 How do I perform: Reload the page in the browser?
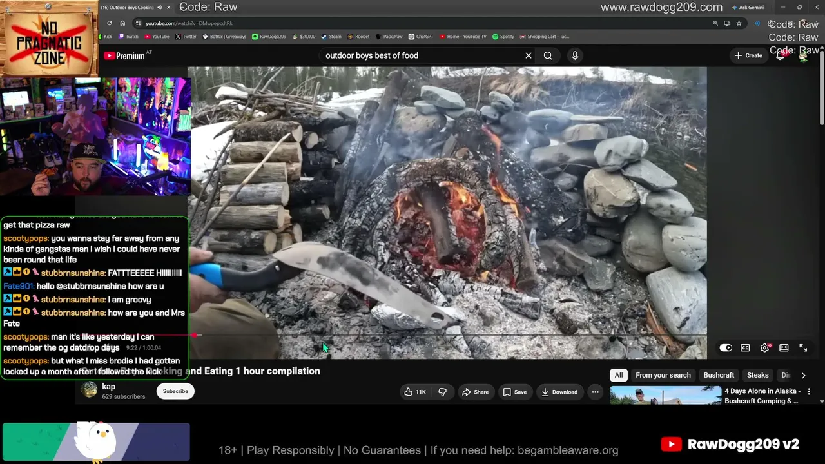click(x=109, y=23)
